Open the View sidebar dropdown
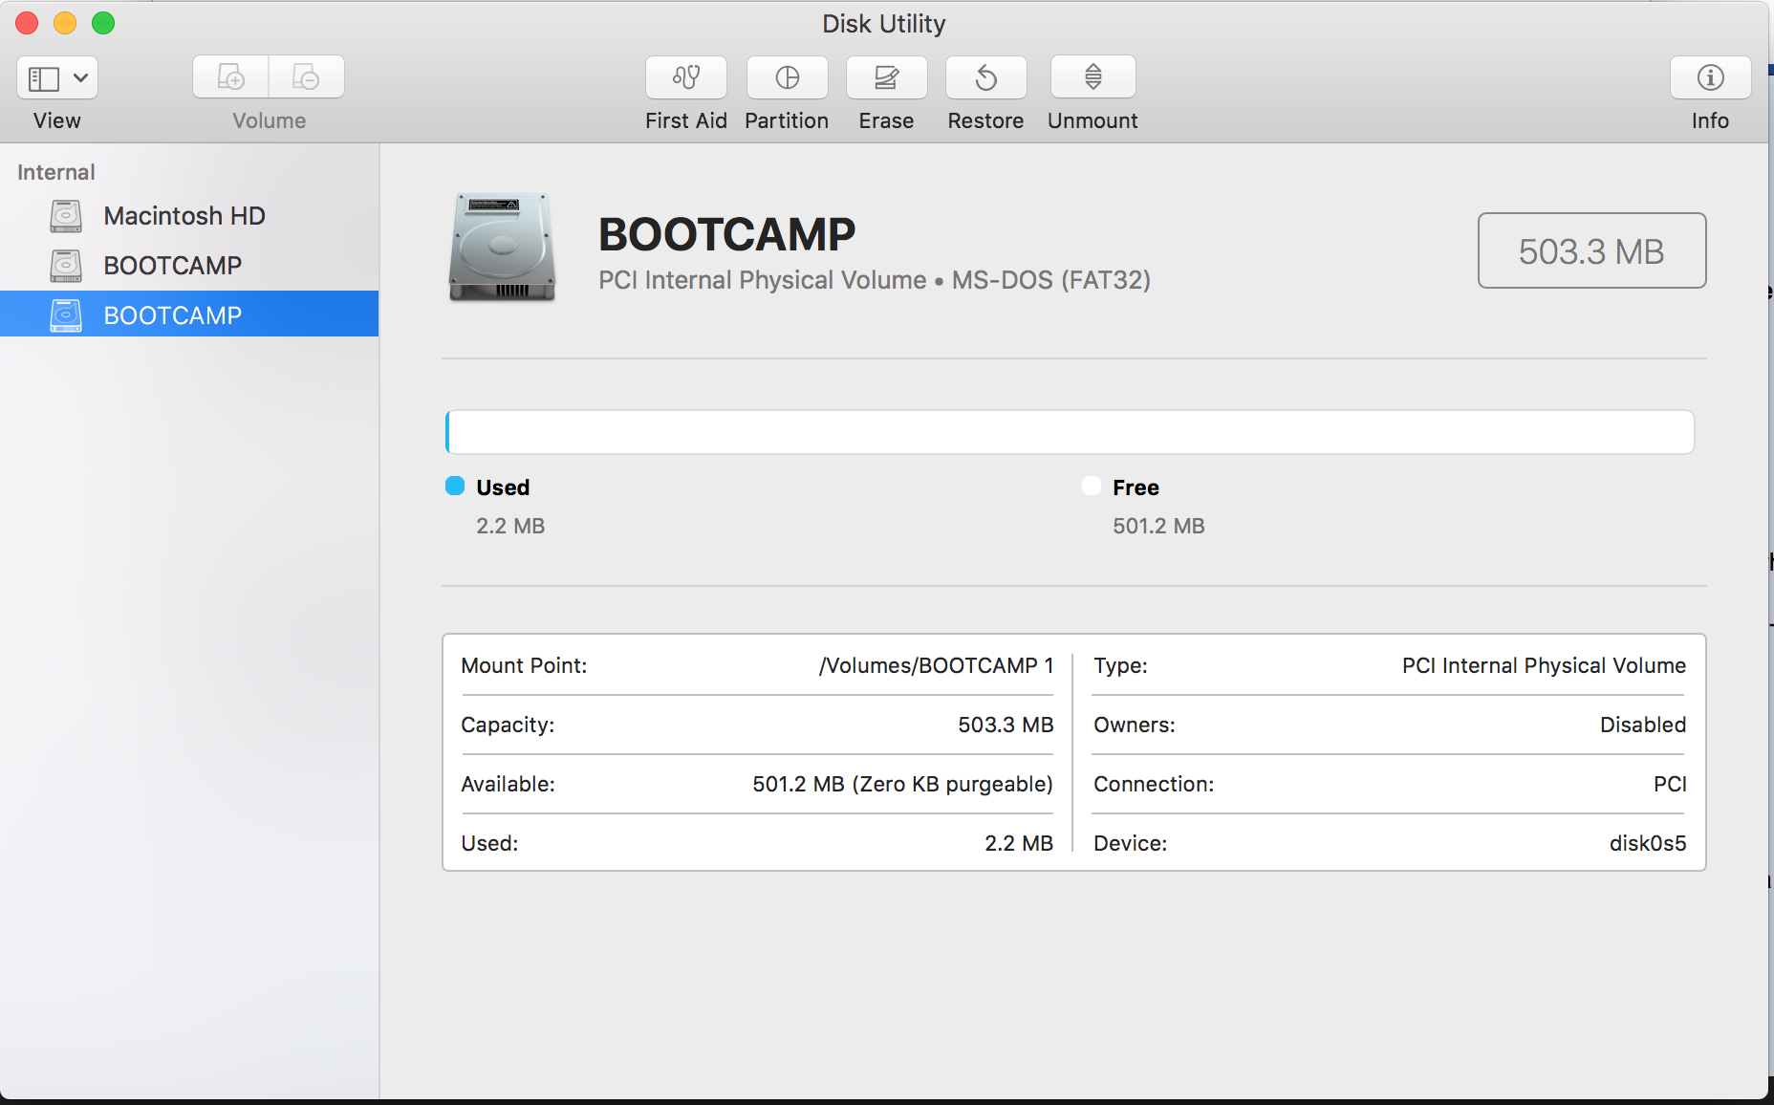 [x=57, y=77]
